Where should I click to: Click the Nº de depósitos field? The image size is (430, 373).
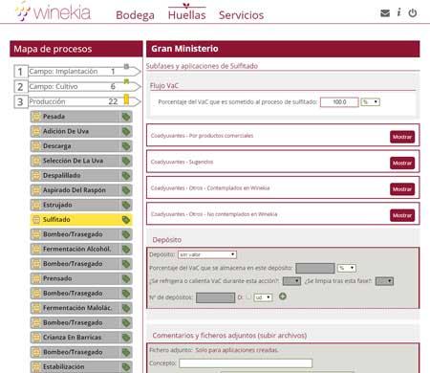point(216,297)
